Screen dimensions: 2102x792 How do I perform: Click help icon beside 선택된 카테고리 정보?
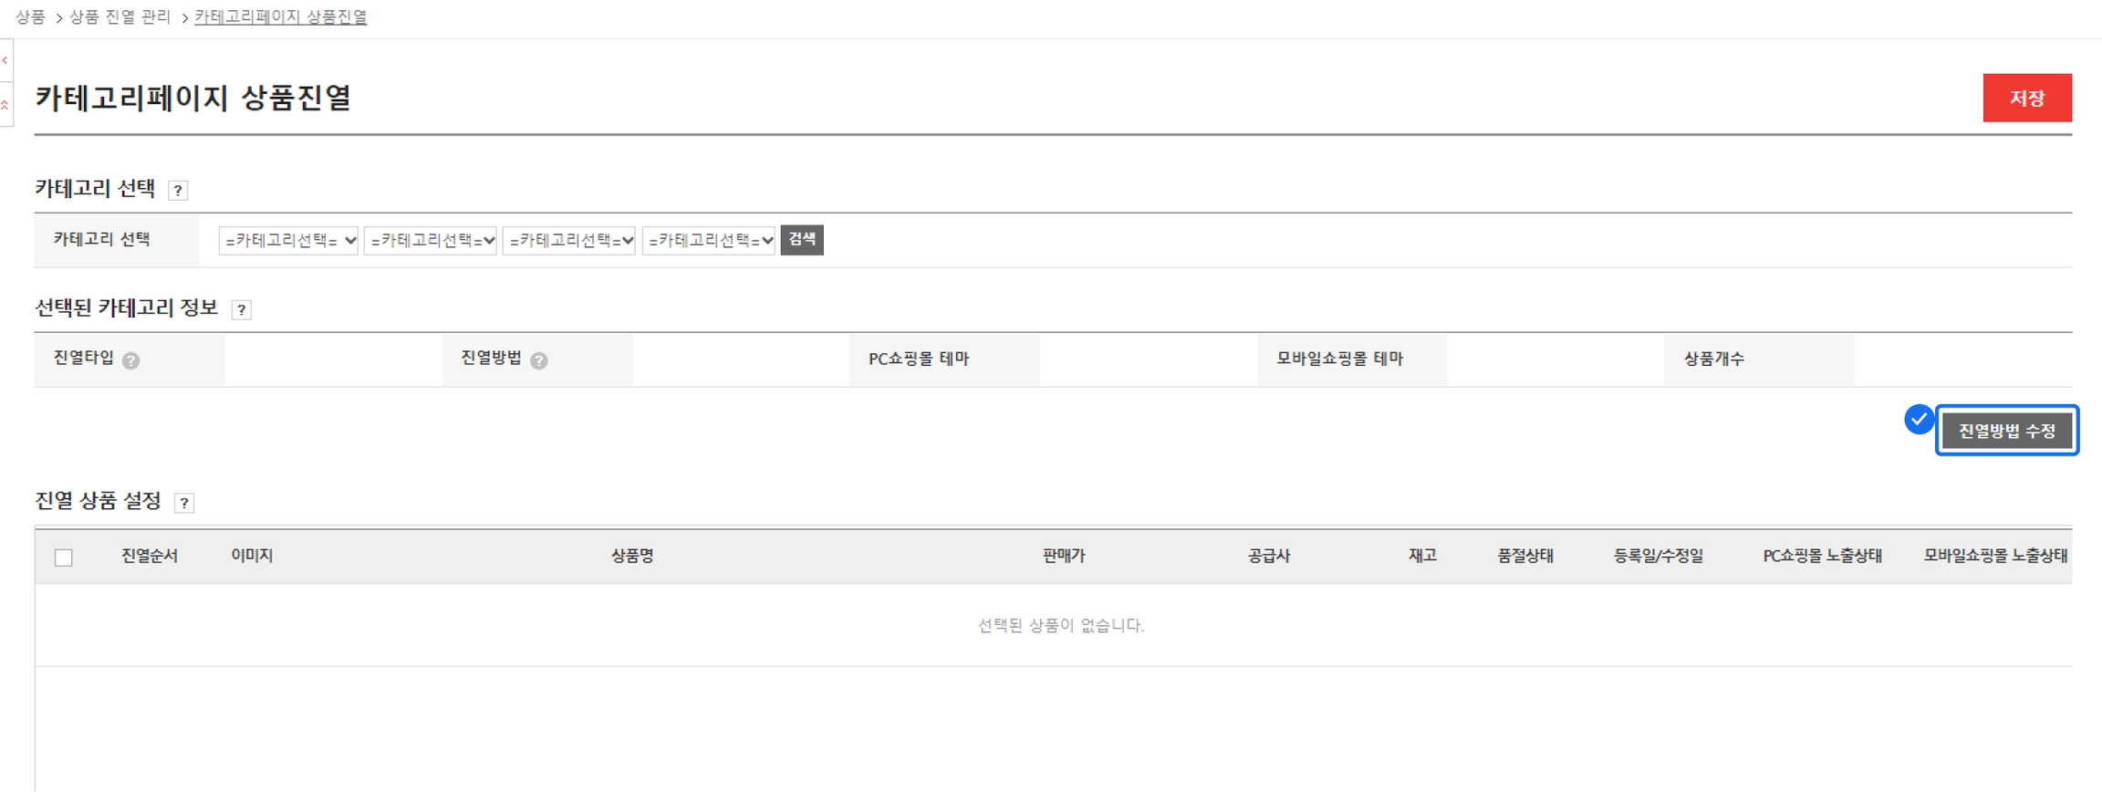click(x=241, y=310)
